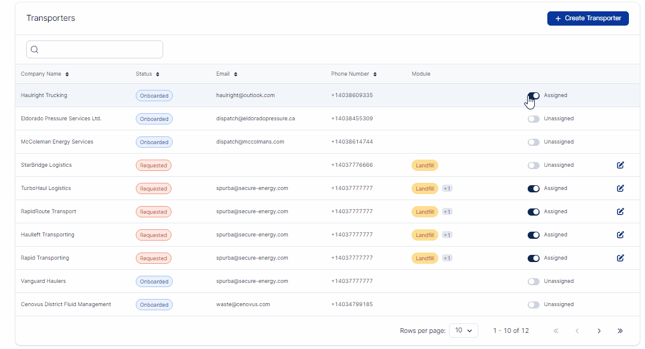Toggle Rapid Transporting assignment off
This screenshot has width=645, height=349.
(x=534, y=258)
